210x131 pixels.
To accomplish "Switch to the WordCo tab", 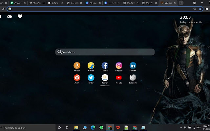I will 37,3.
